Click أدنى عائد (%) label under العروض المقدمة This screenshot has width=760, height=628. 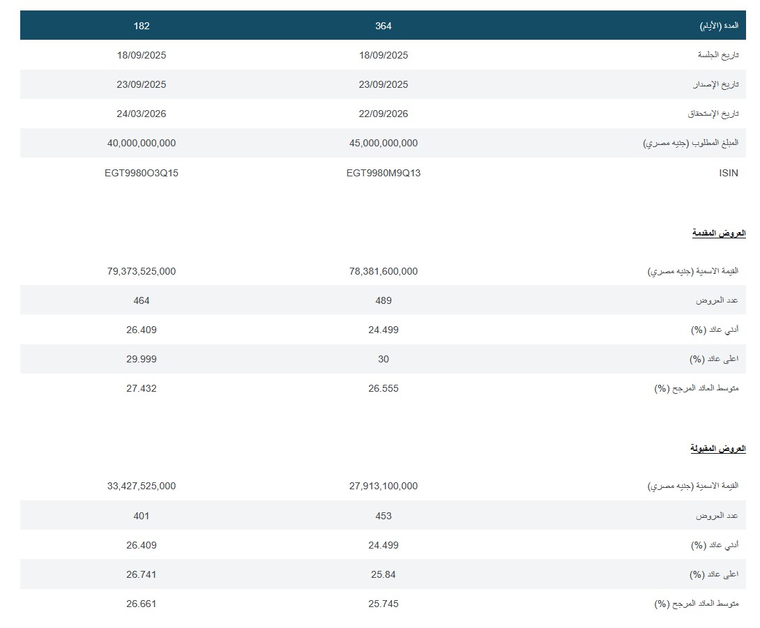pyautogui.click(x=715, y=330)
